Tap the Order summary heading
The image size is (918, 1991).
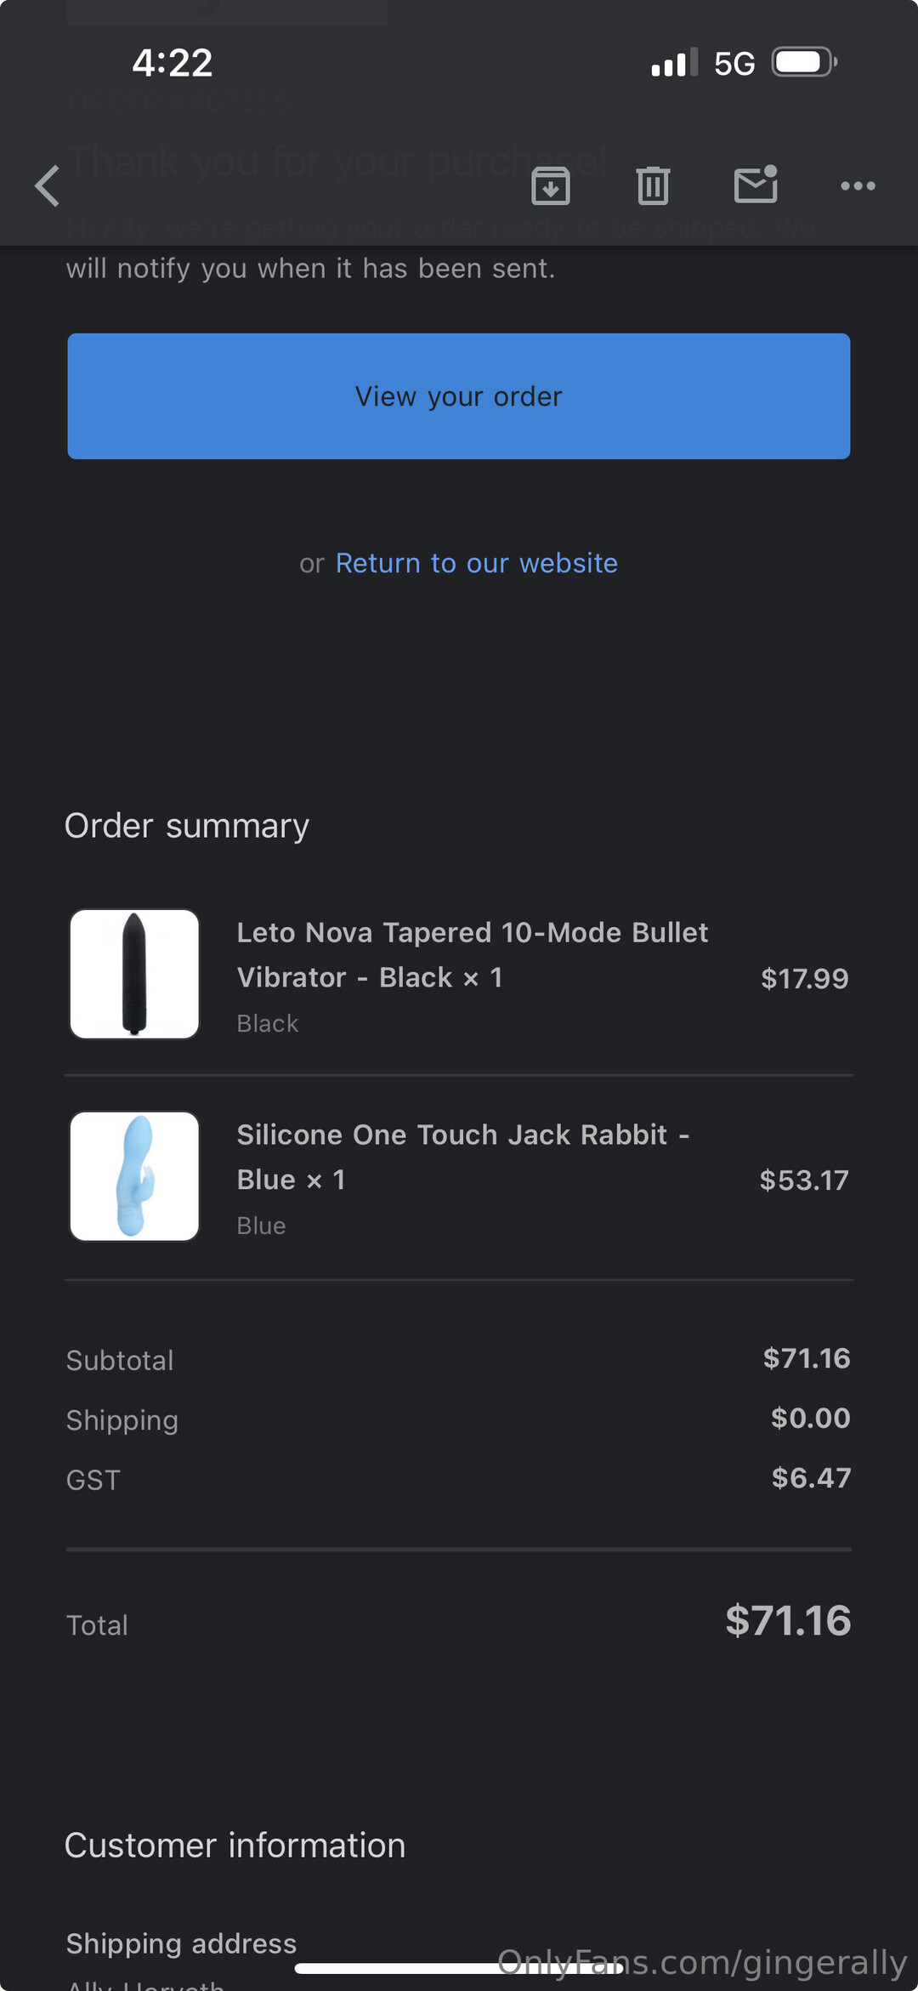[x=187, y=826]
